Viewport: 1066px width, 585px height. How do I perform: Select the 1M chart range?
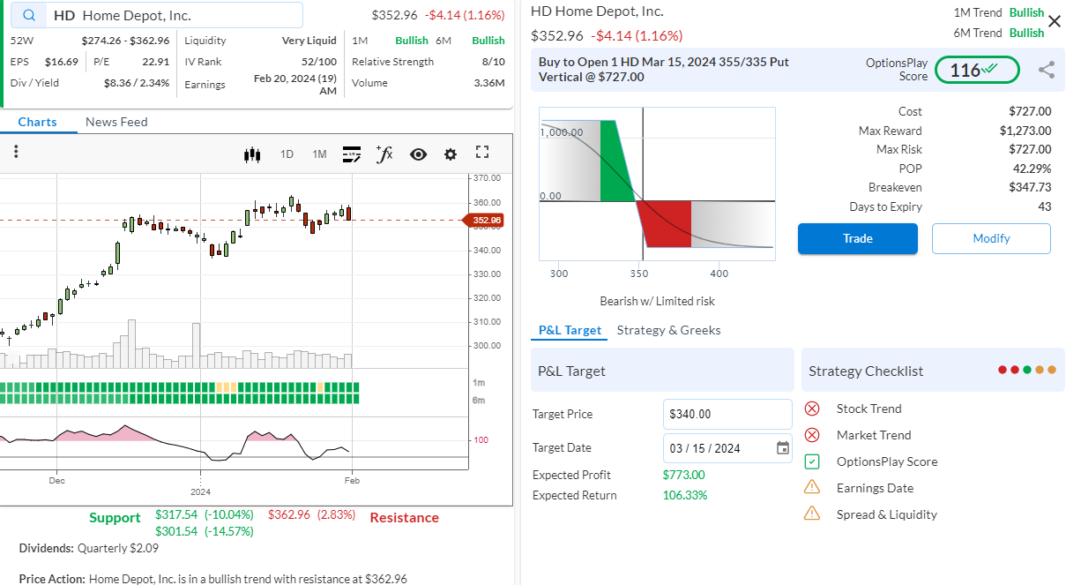pyautogui.click(x=319, y=154)
